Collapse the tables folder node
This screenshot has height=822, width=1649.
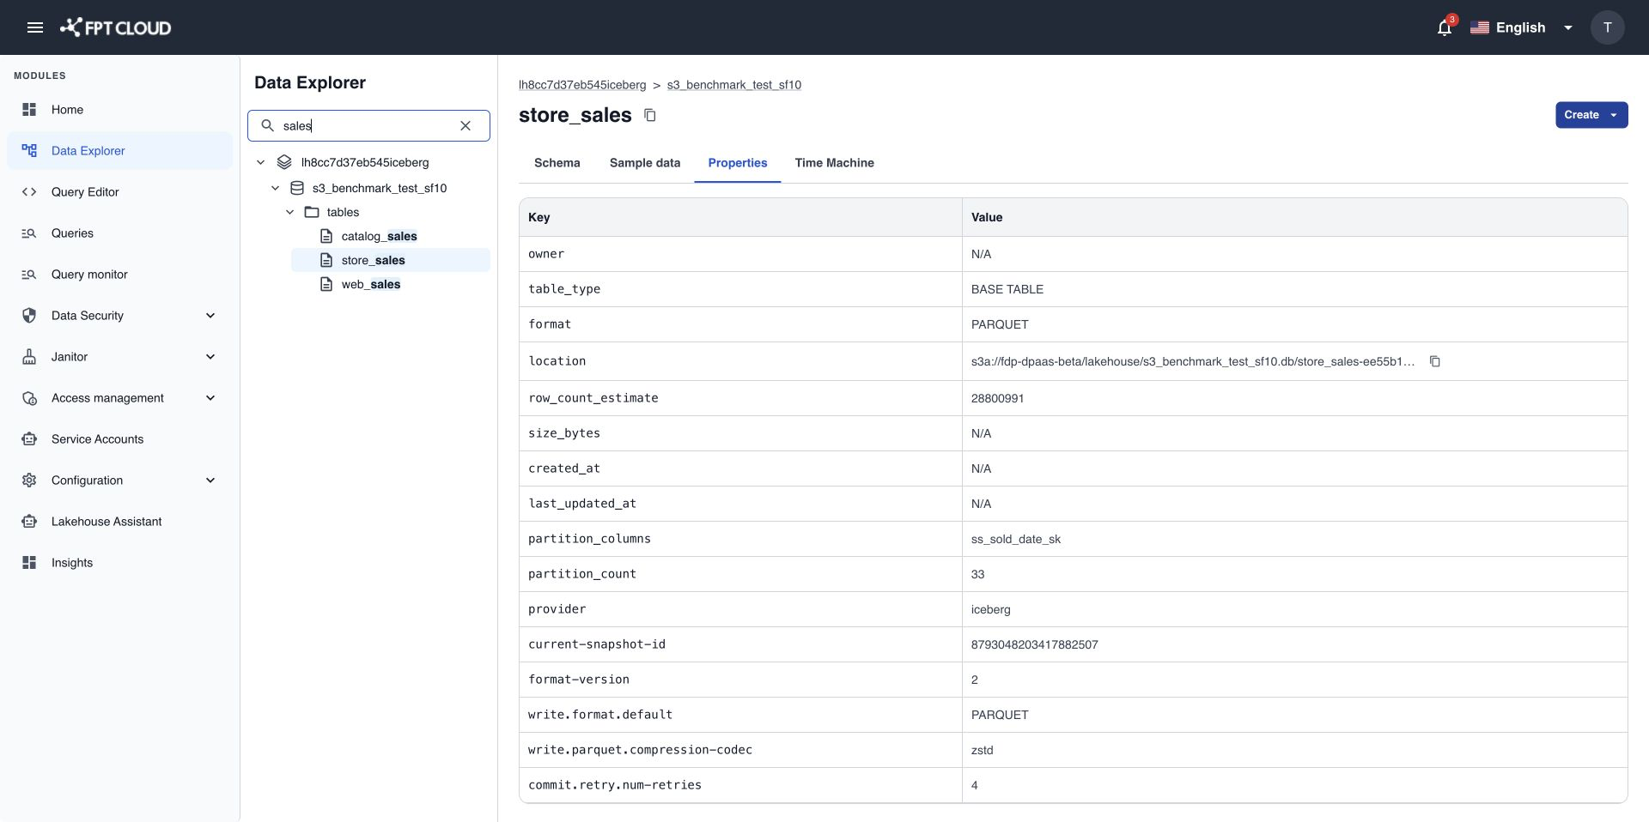click(290, 212)
